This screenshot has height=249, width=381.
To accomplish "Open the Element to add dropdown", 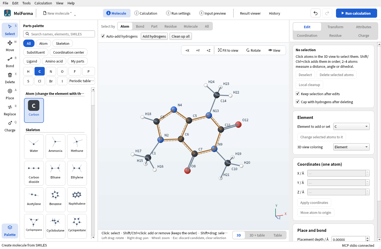I will pyautogui.click(x=351, y=126).
